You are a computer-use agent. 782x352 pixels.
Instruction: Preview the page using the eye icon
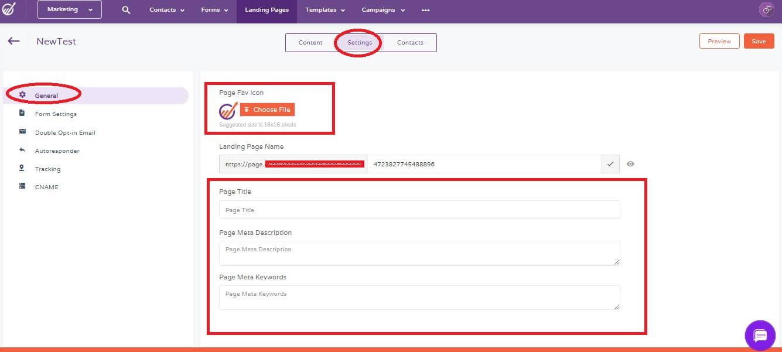(x=630, y=164)
